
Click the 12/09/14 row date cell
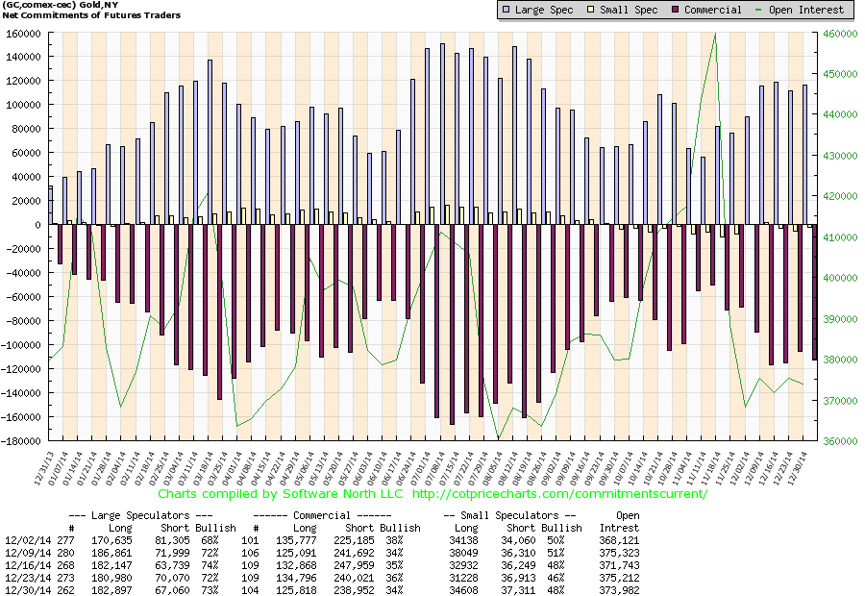(28, 553)
